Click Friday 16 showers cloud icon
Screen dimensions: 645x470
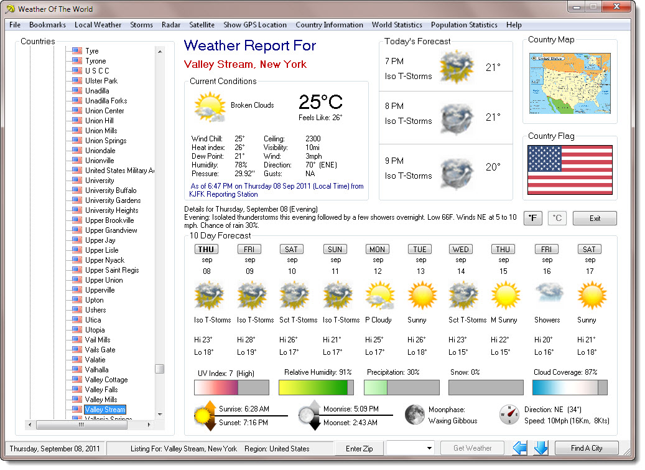click(547, 294)
